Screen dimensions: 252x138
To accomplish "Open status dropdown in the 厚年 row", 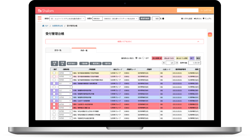I will [65, 118].
